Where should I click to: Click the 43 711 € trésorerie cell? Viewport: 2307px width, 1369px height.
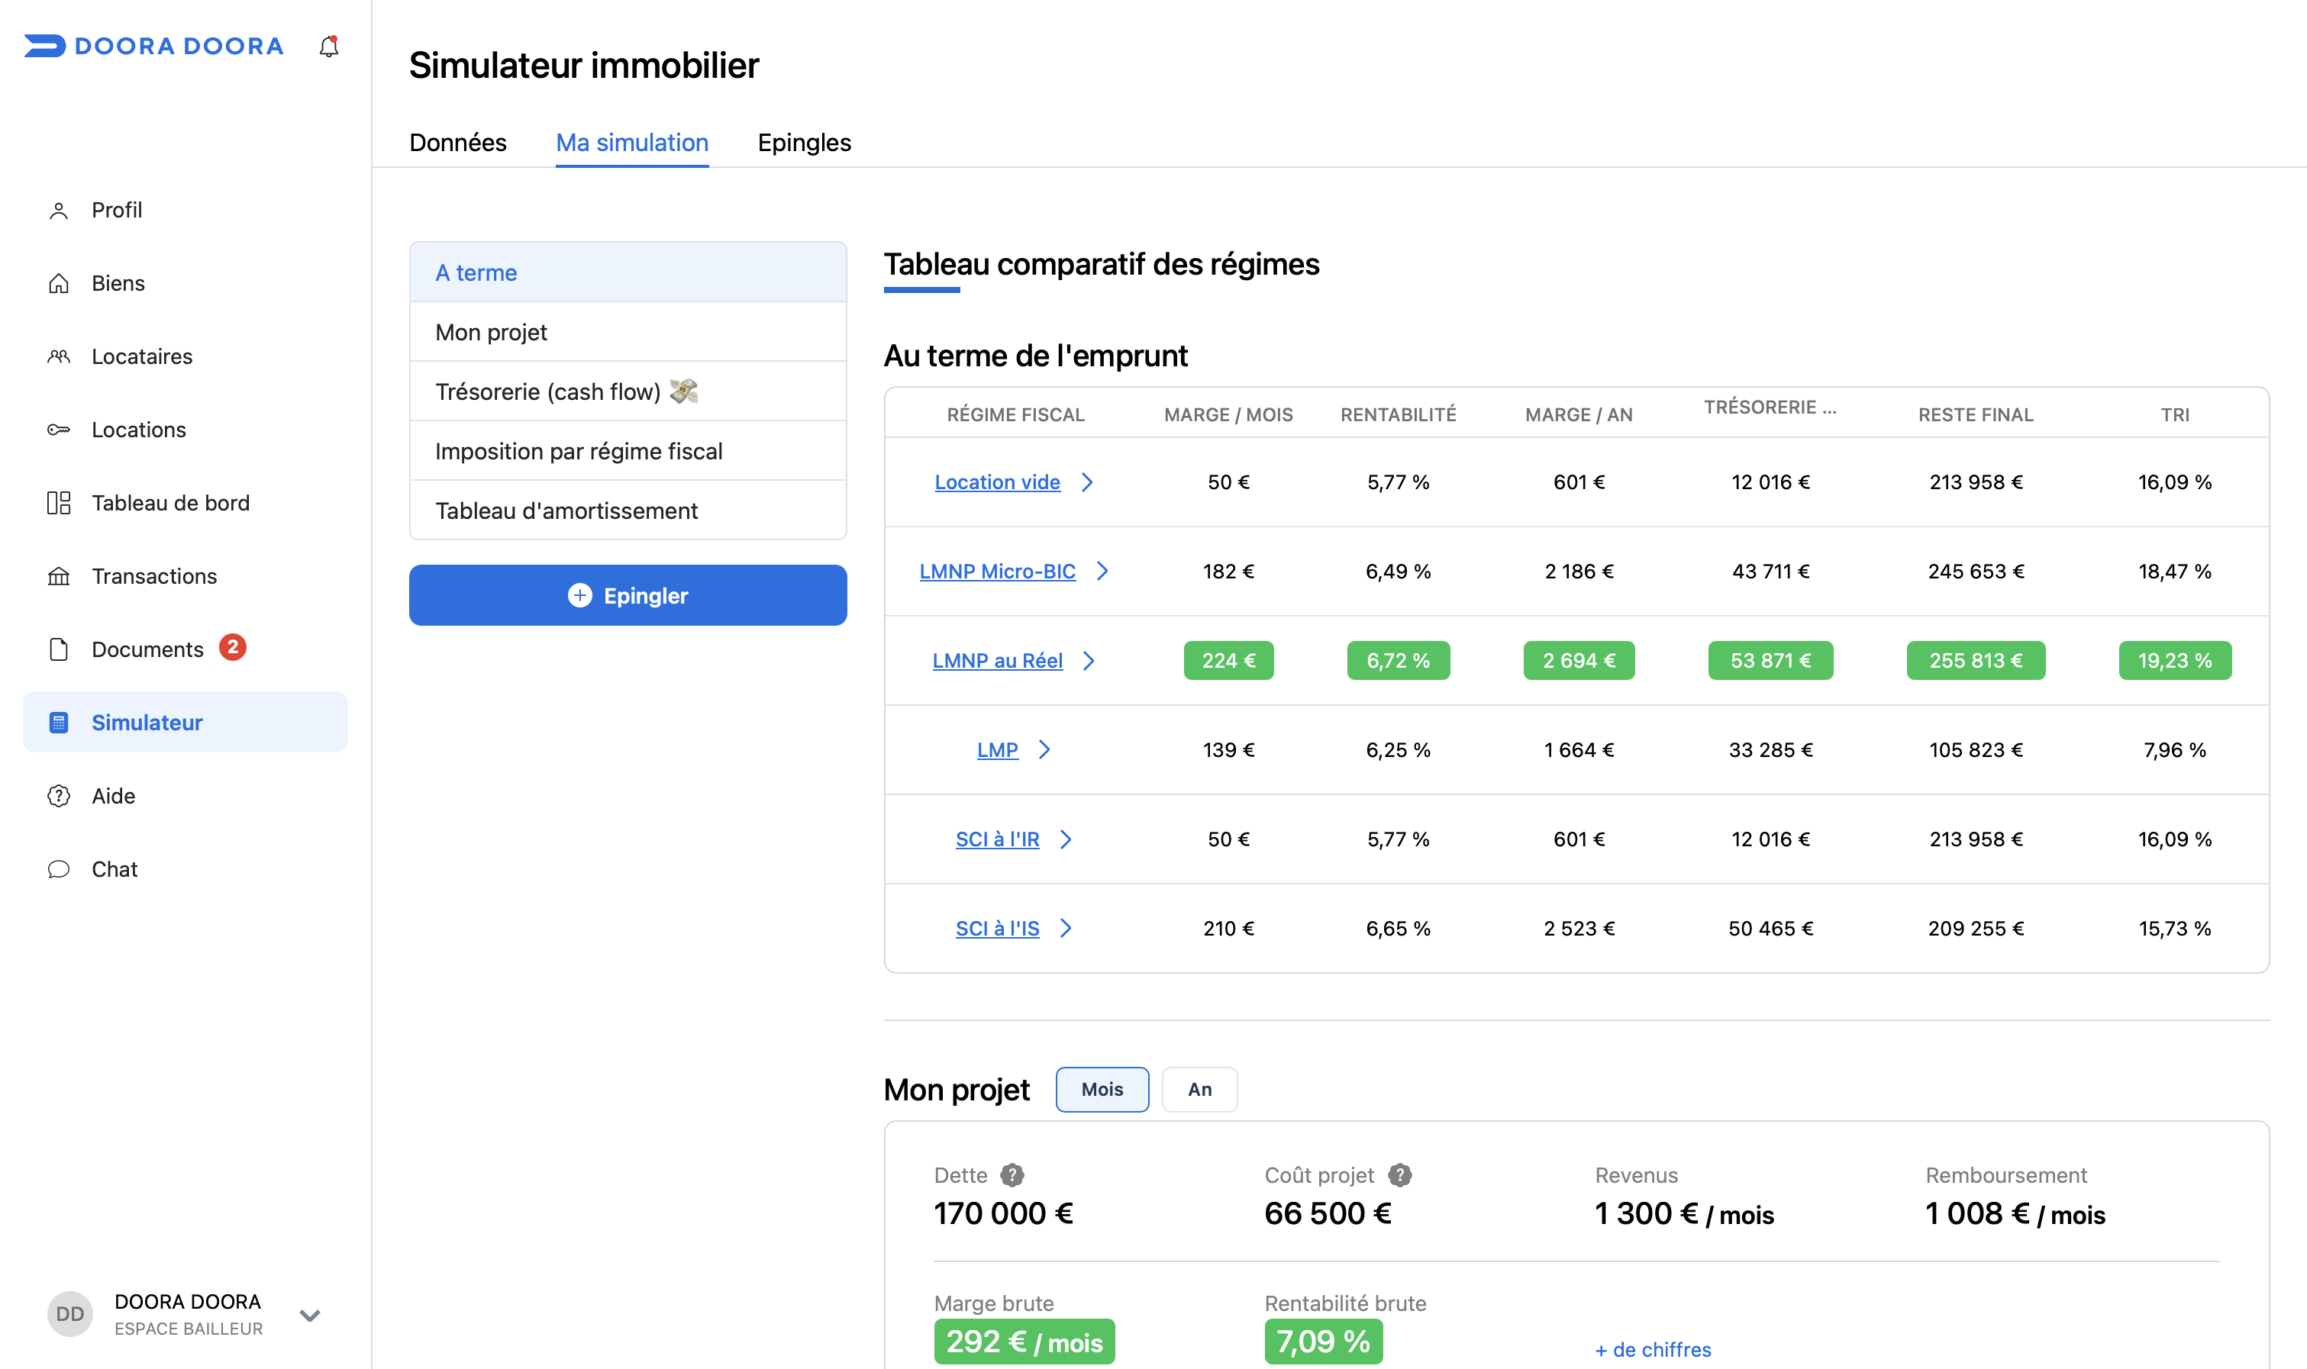click(1770, 571)
